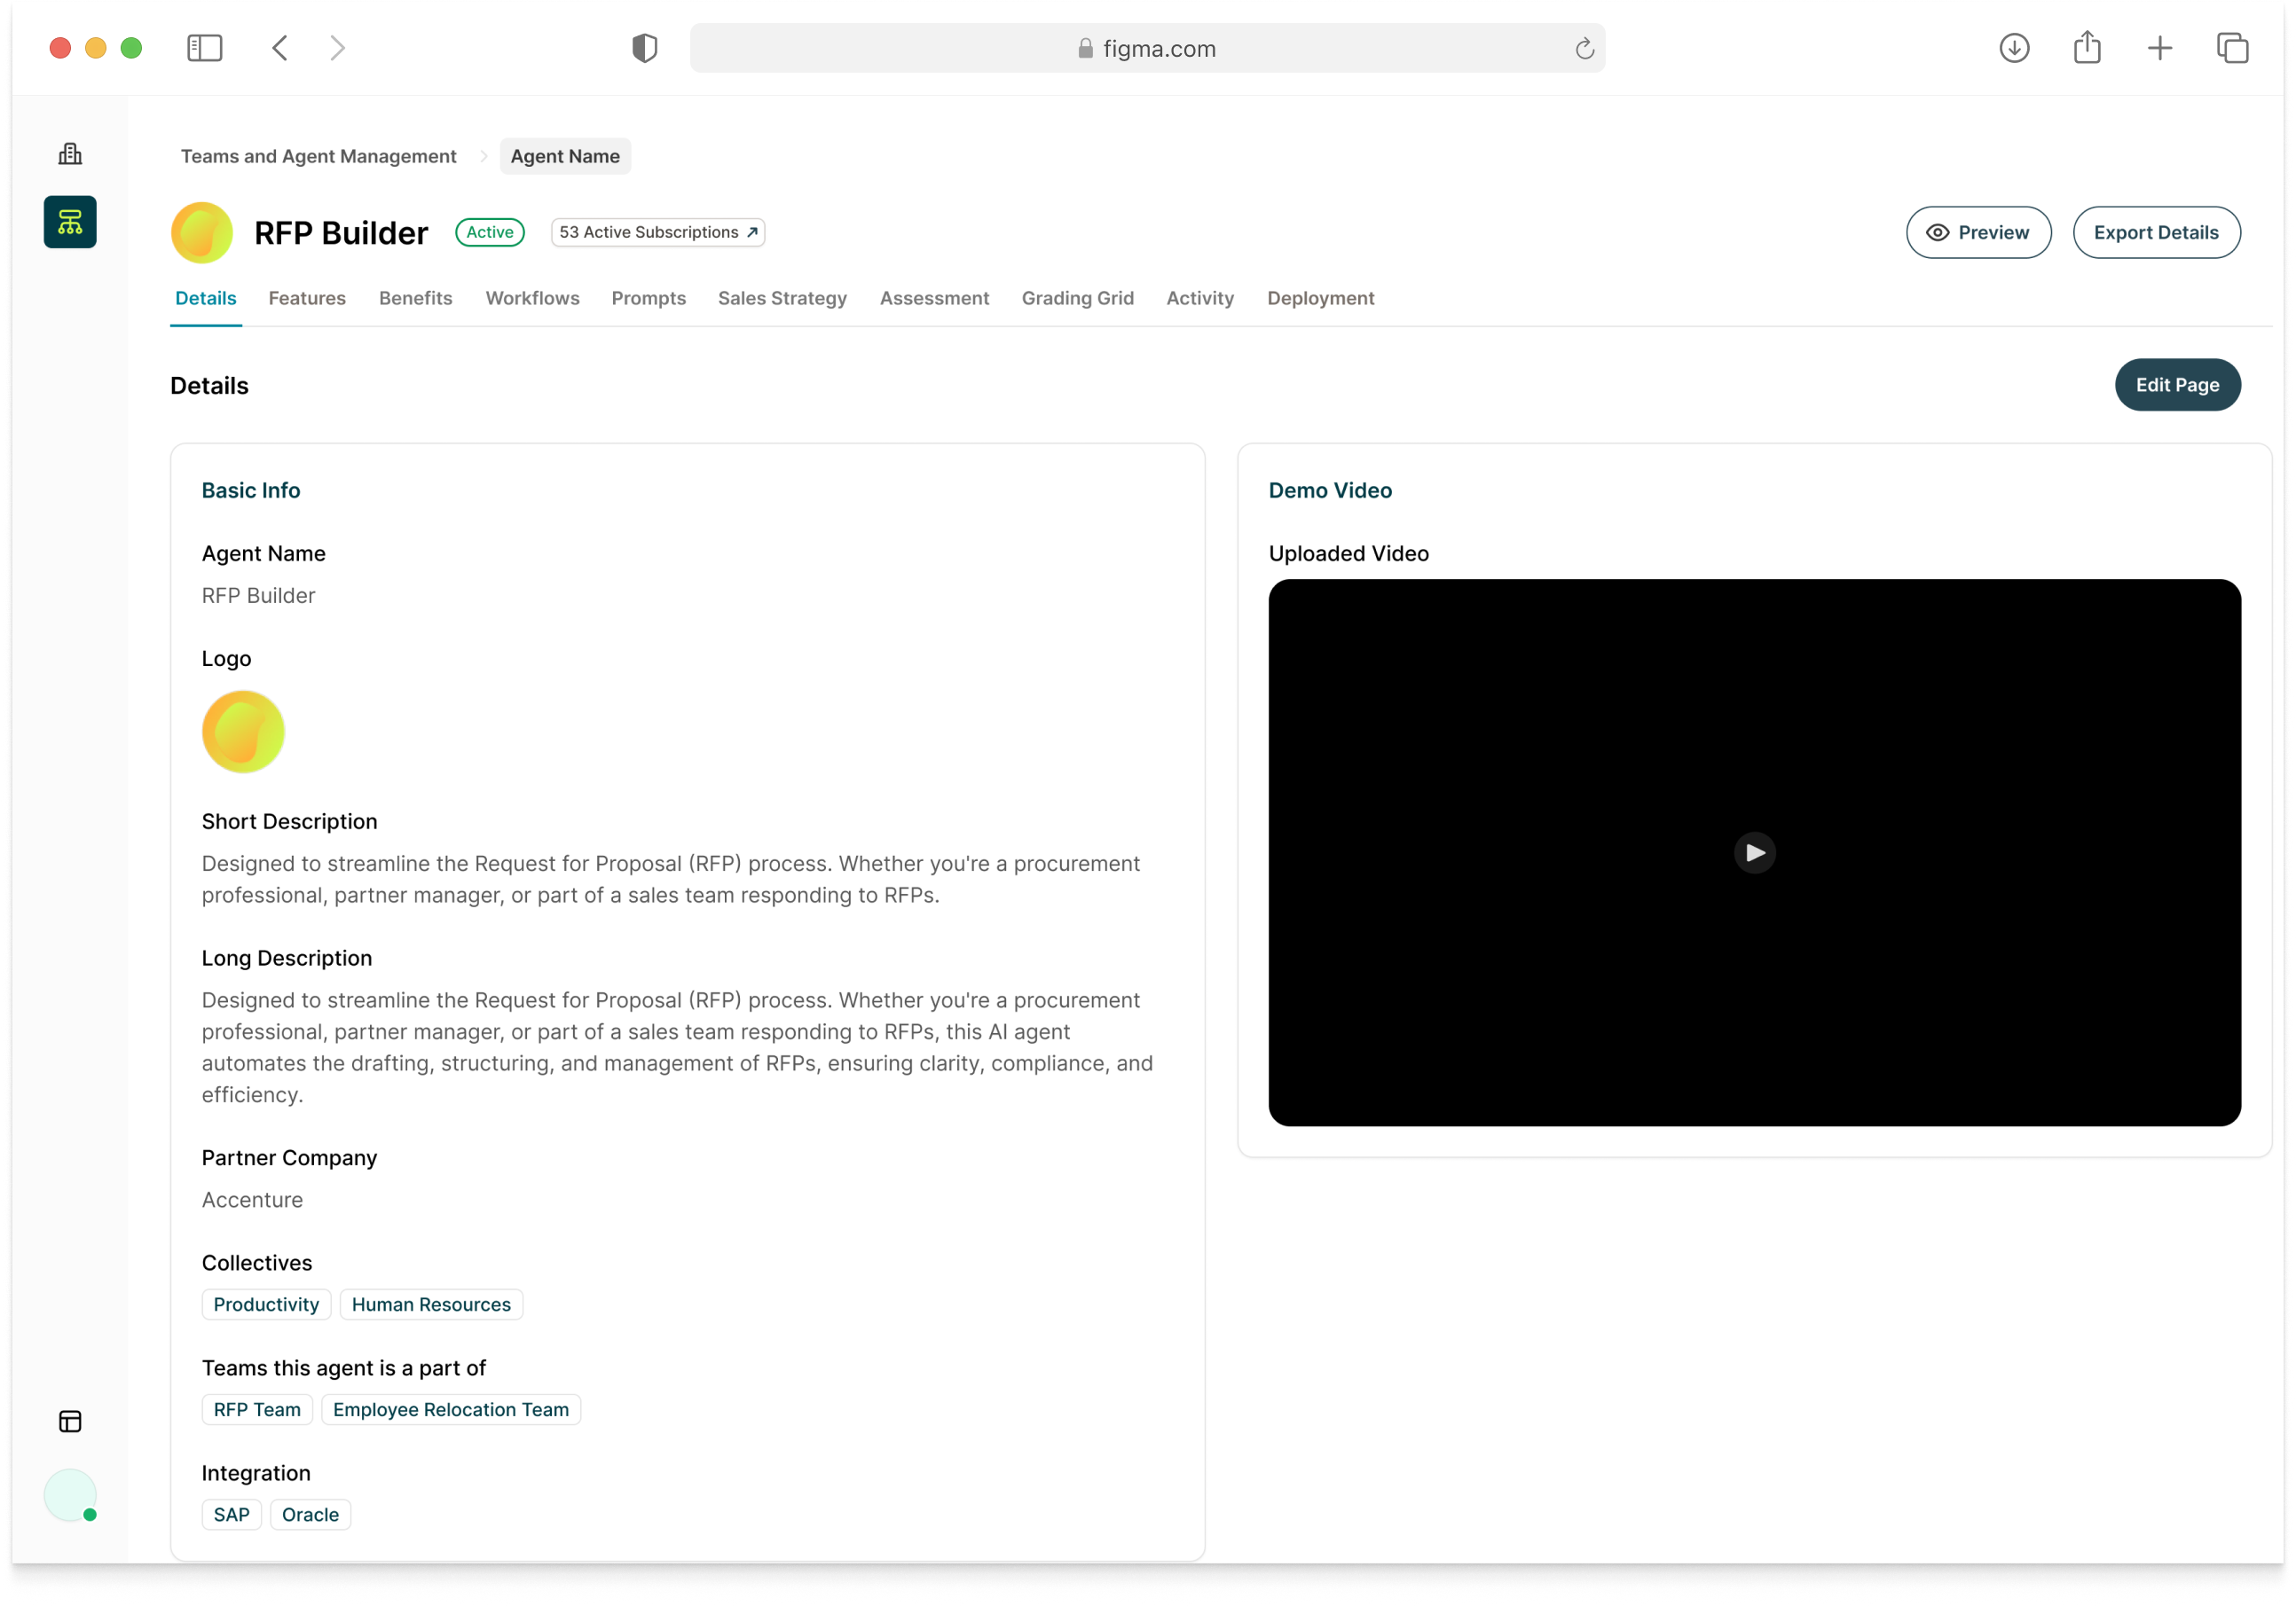
Task: Select the highlighted teams and agents sidebar icon
Action: point(70,221)
